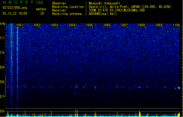Screen dimensions: 183x117
Task: Click the meteor echo at far right near 1100
Action: pos(179,88)
